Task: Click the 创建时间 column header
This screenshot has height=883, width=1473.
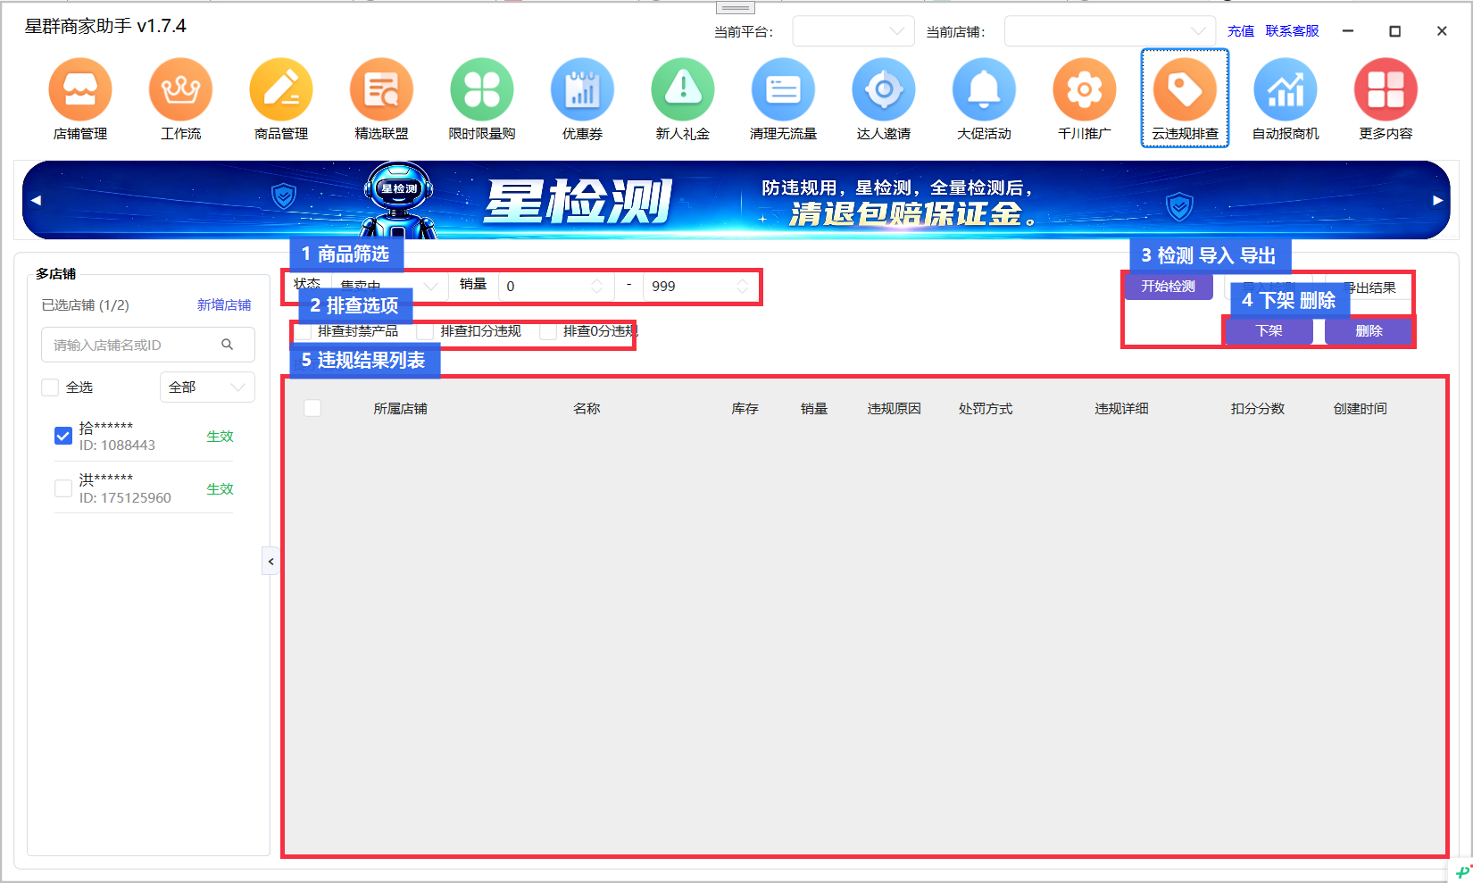Action: [x=1360, y=408]
